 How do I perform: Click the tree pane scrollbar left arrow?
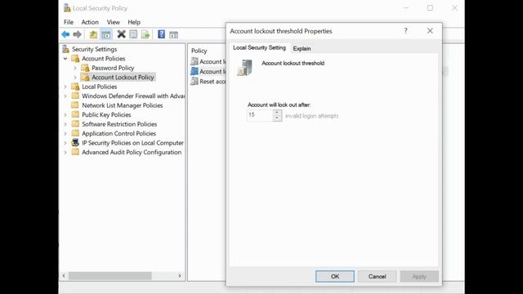pos(64,276)
